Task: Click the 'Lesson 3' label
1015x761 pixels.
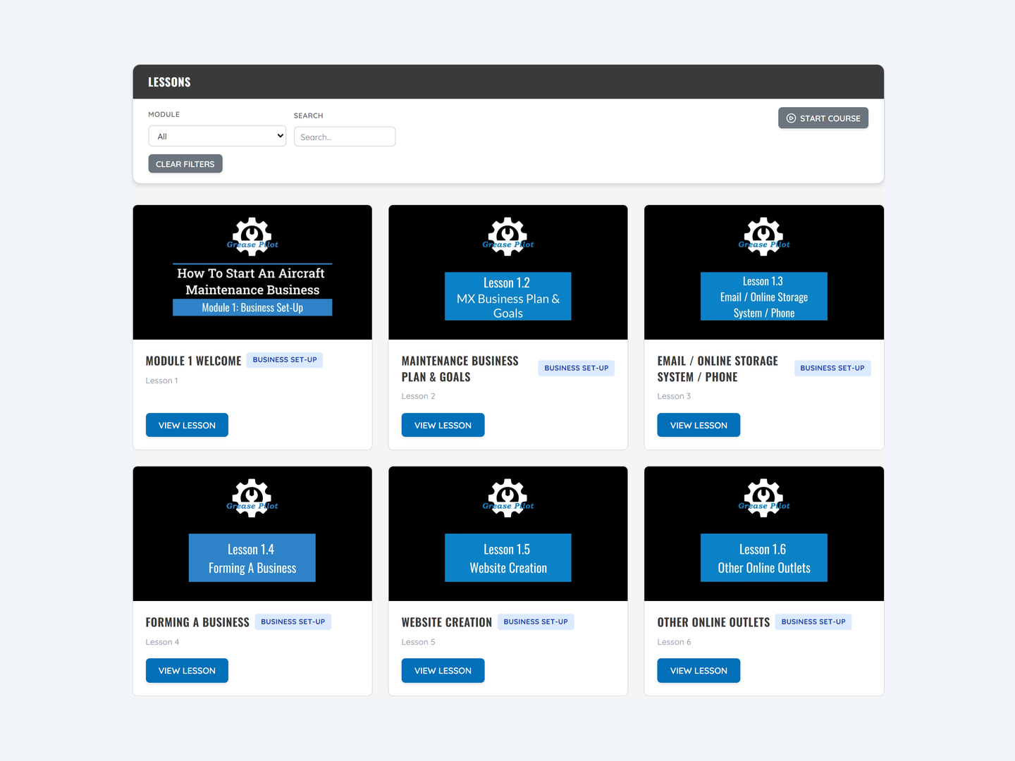Action: pyautogui.click(x=675, y=396)
